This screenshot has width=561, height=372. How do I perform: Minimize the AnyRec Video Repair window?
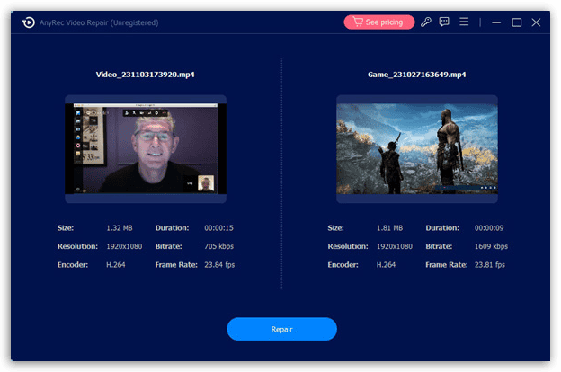pyautogui.click(x=496, y=22)
